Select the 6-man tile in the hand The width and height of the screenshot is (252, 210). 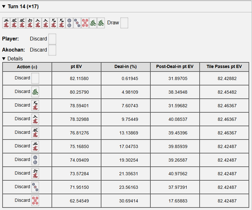coord(30,23)
